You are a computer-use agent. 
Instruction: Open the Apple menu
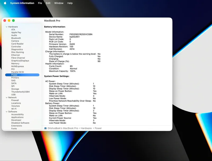5,3
